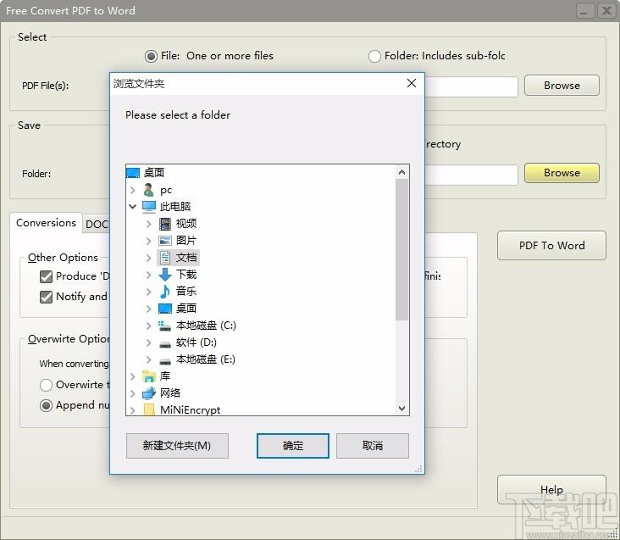This screenshot has width=620, height=540.
Task: Toggle the Produce checkbox under Other Options
Action: tap(47, 276)
